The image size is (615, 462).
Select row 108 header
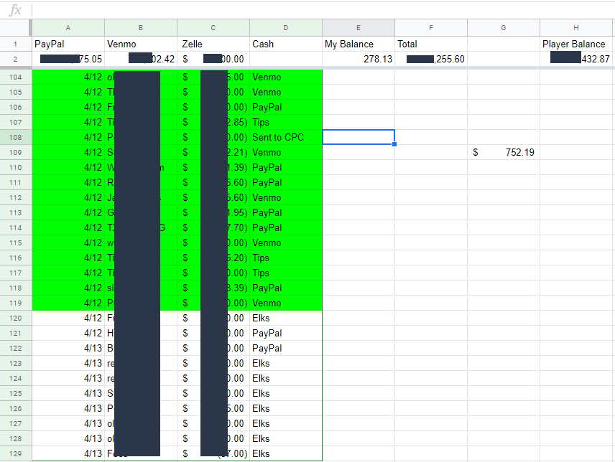[16, 137]
